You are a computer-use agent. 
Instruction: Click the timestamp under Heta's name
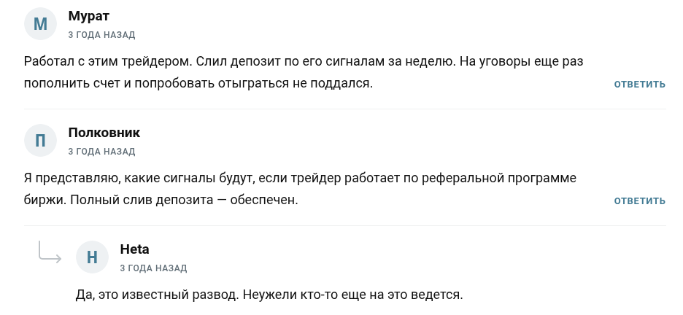pos(153,268)
